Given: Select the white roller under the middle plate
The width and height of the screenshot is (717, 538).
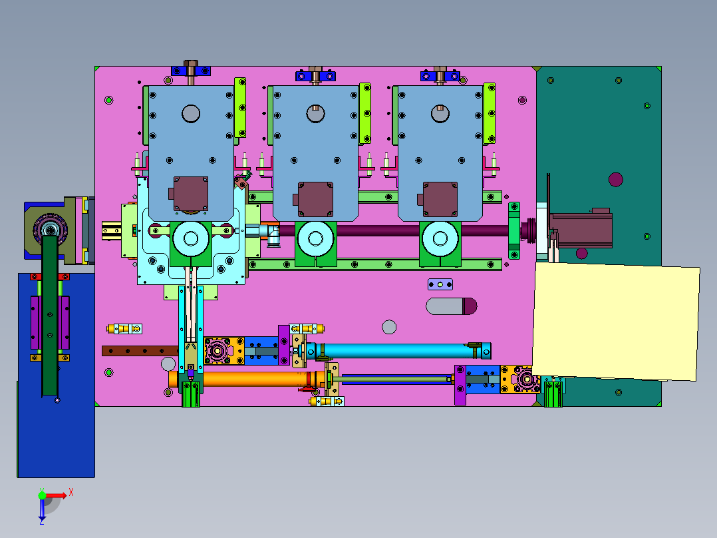Looking at the screenshot, I should click(x=315, y=238).
